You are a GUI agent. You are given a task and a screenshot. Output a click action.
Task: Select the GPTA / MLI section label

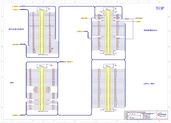pos(149,84)
